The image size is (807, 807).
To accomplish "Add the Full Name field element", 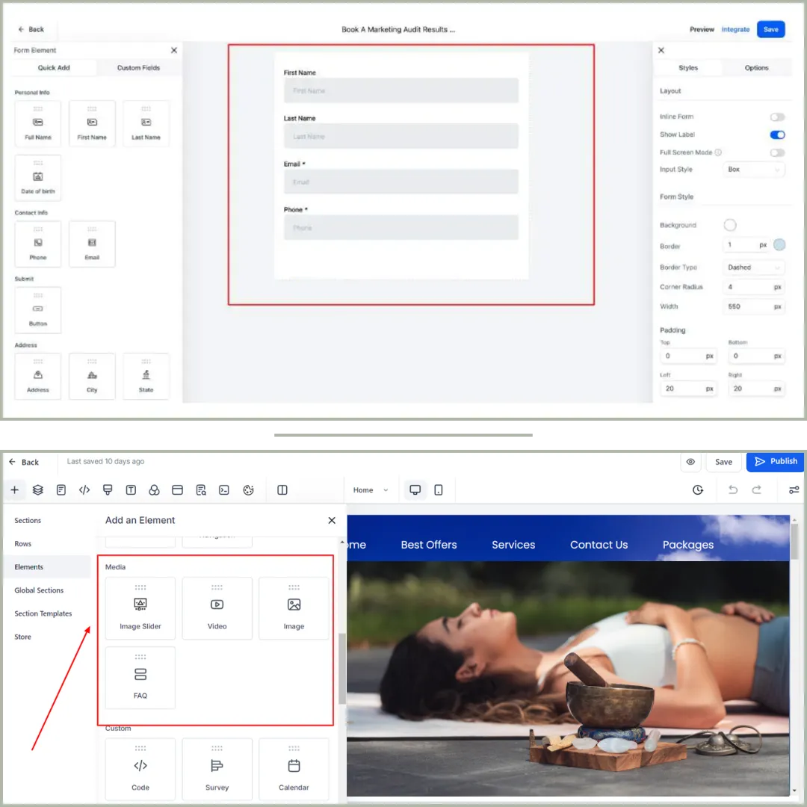I will coord(38,124).
